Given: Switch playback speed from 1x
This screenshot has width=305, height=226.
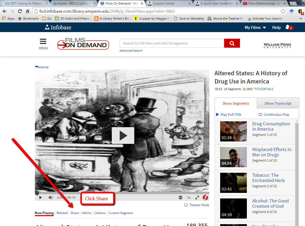Looking at the screenshot, I should [188, 197].
